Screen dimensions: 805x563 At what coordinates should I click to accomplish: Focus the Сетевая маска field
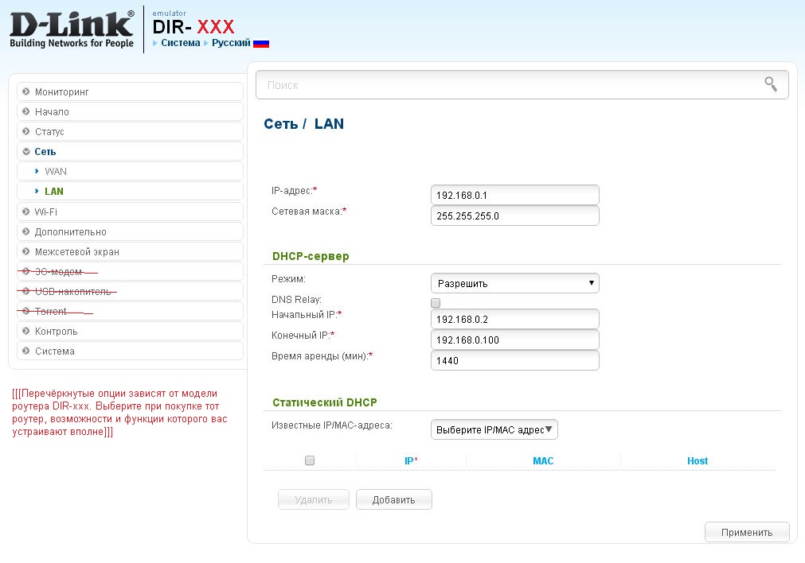(x=514, y=215)
